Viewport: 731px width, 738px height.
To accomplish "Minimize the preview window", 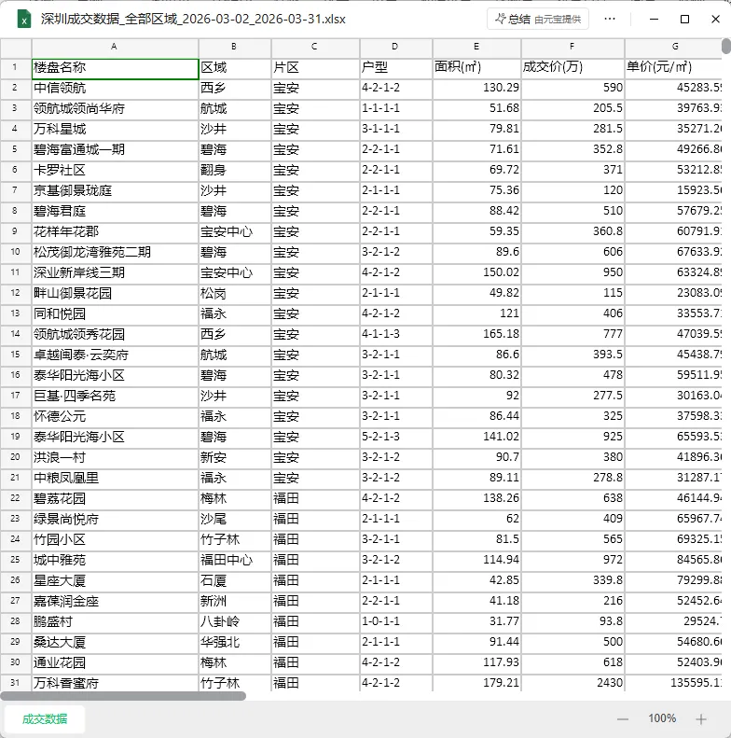I will click(654, 20).
